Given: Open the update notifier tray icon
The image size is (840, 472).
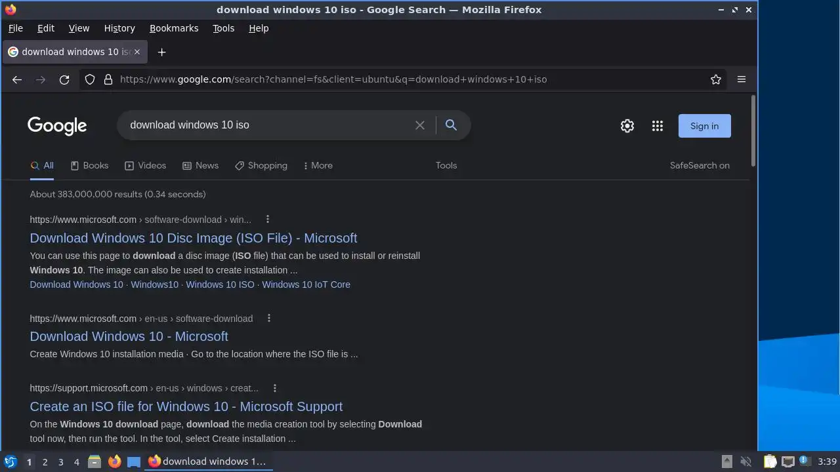Looking at the screenshot, I should click(805, 462).
